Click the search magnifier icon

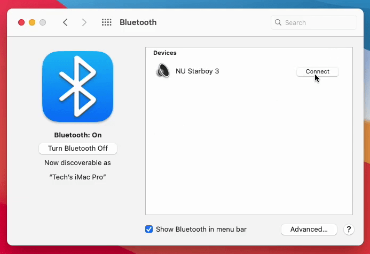(278, 22)
